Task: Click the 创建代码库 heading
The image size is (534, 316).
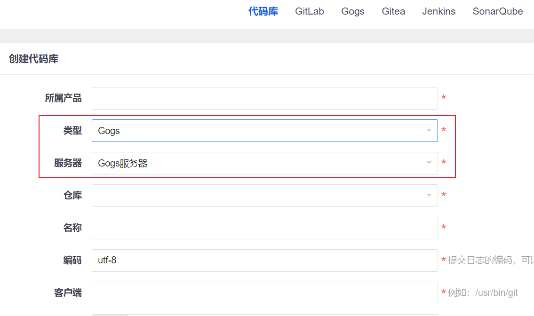Action: coord(33,59)
